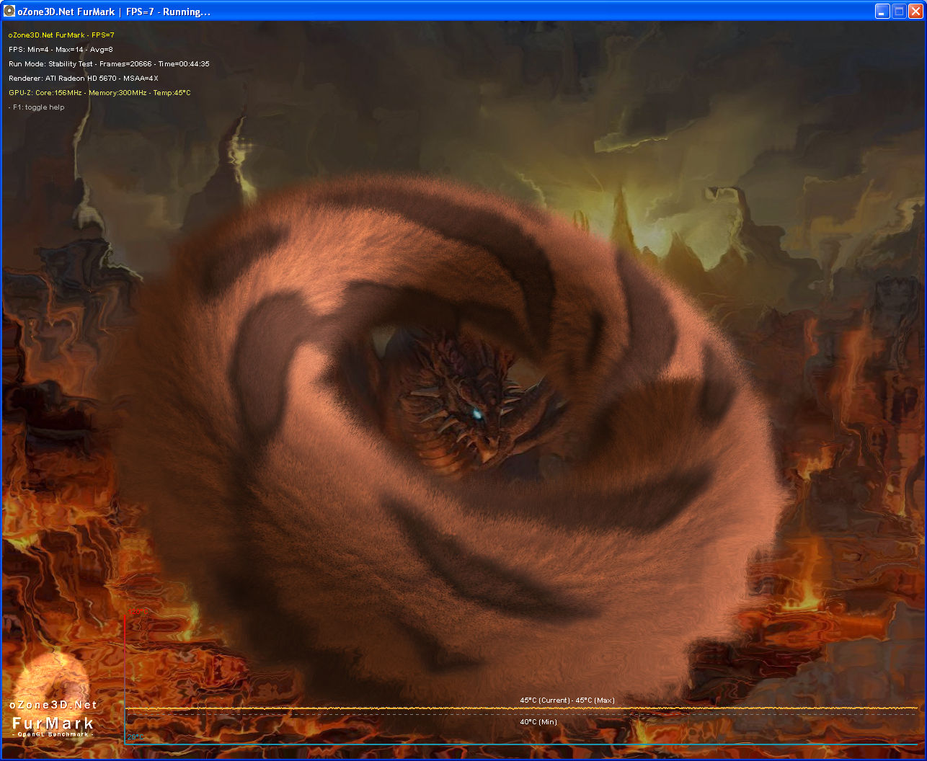Click the FurMark app icon in title bar
This screenshot has width=927, height=761.
click(x=10, y=11)
